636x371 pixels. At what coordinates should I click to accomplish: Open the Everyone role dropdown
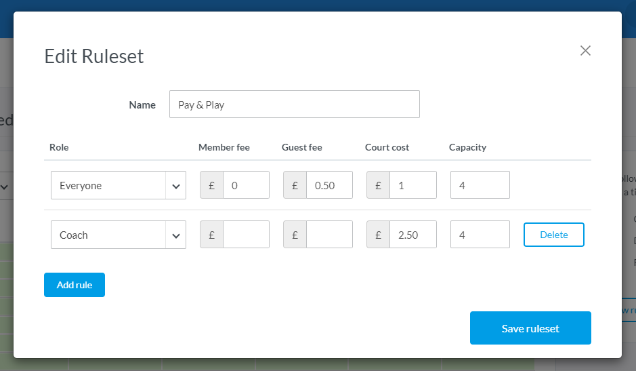(119, 185)
